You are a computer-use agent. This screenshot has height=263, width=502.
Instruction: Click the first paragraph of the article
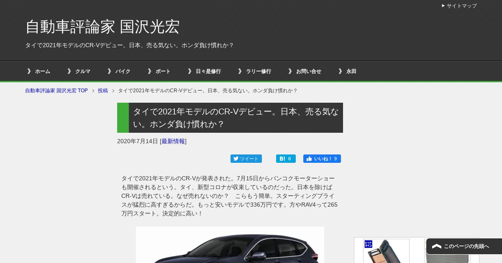point(230,196)
